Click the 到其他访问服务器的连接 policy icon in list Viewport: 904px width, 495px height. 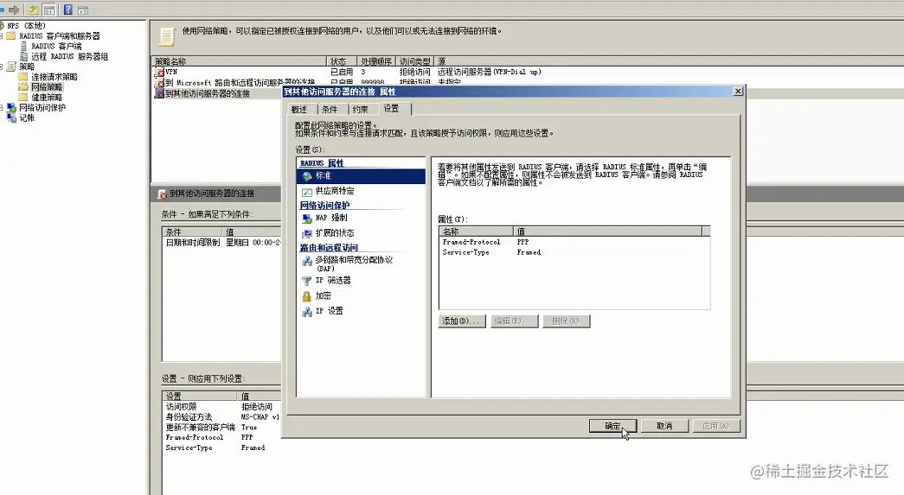(x=159, y=93)
